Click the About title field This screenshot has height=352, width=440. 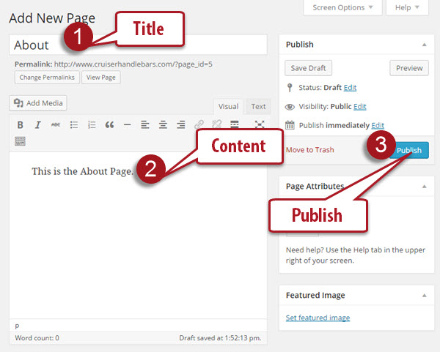point(138,45)
